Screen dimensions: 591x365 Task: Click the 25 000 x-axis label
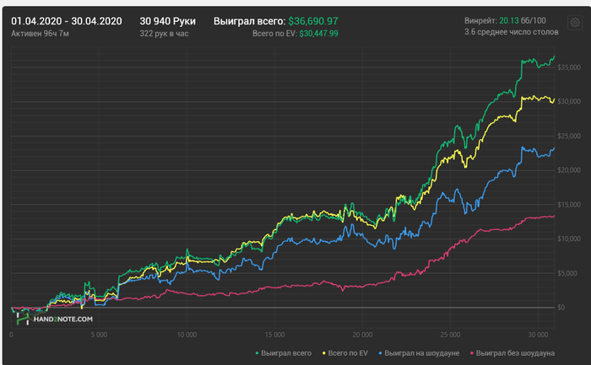pyautogui.click(x=450, y=335)
